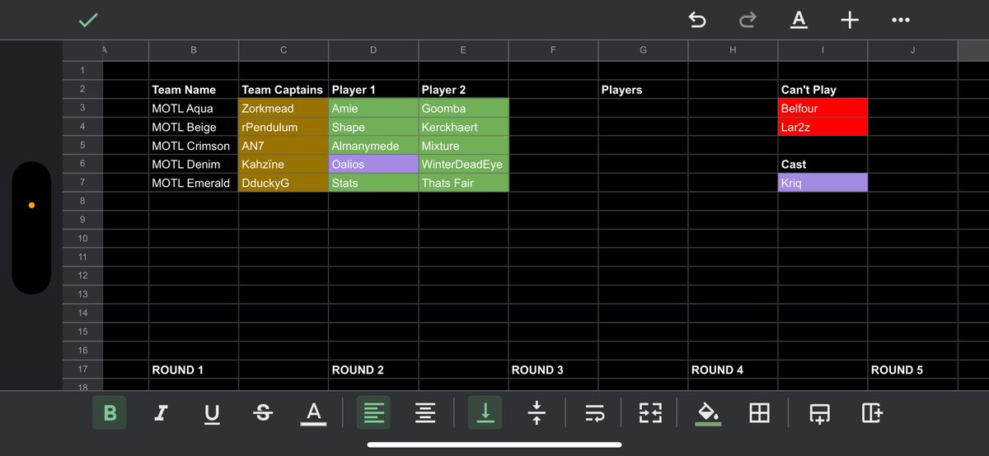Align text left
Screen dimensions: 989x456
(373, 413)
